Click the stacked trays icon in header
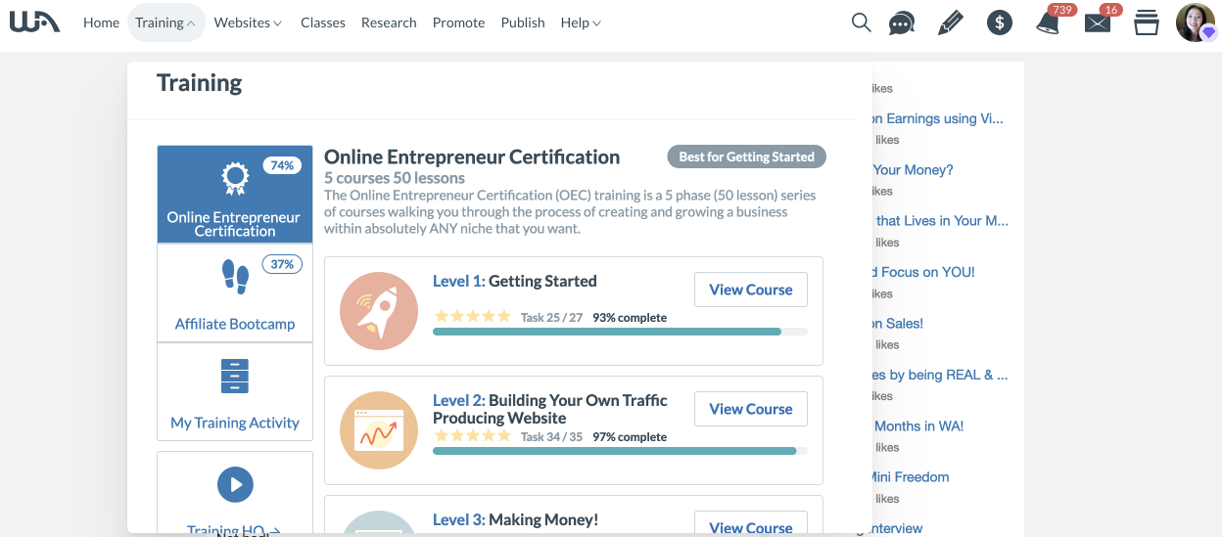The width and height of the screenshot is (1222, 537). pos(1146,22)
